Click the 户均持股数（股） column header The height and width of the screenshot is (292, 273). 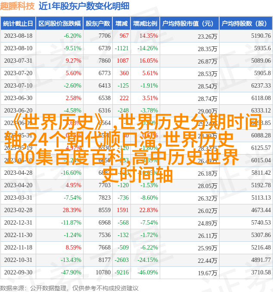coord(246,24)
